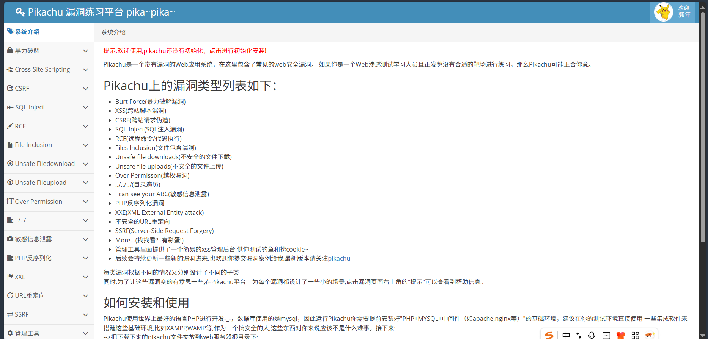Click the Pikachu platform title text
This screenshot has height=339, width=708.
101,12
